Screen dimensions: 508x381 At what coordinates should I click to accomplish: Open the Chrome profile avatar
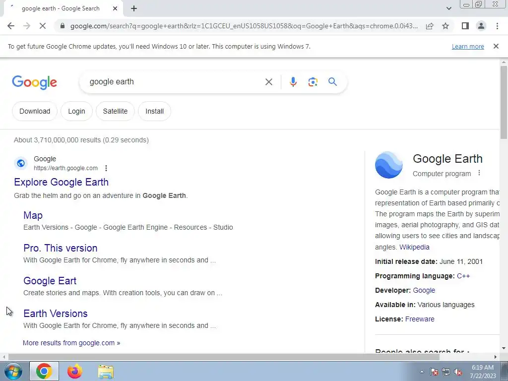pos(481,26)
